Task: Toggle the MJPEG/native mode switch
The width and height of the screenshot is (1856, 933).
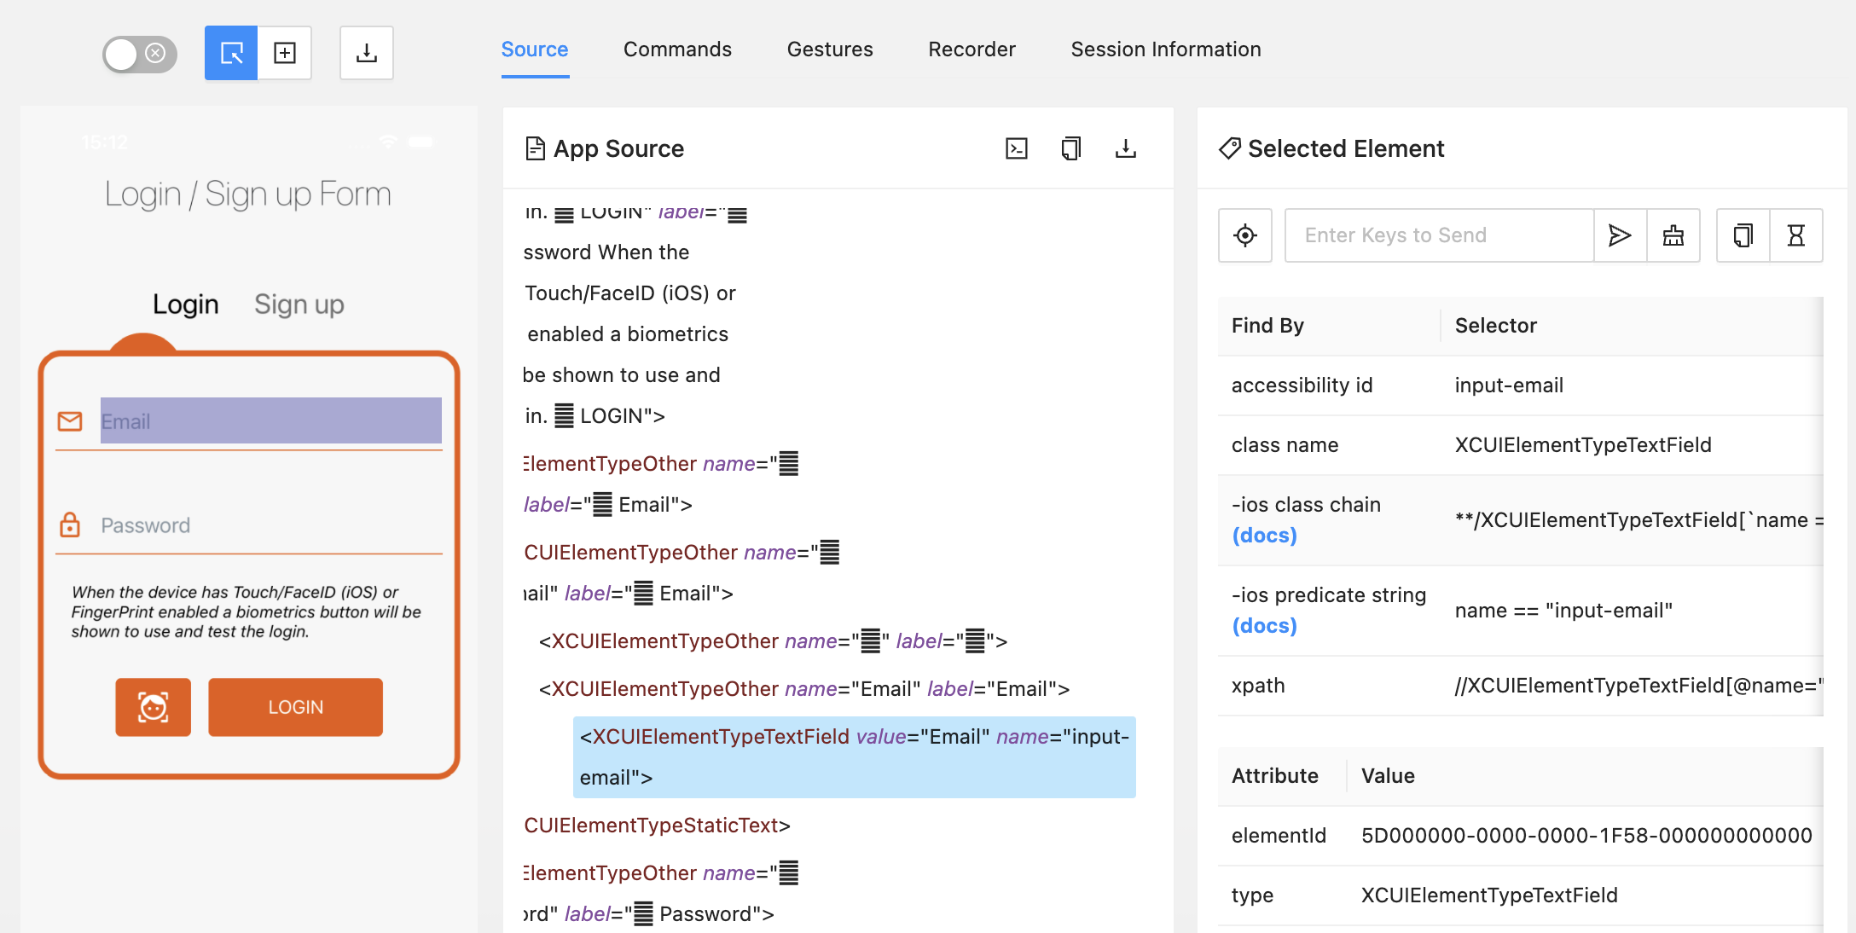Action: (139, 54)
